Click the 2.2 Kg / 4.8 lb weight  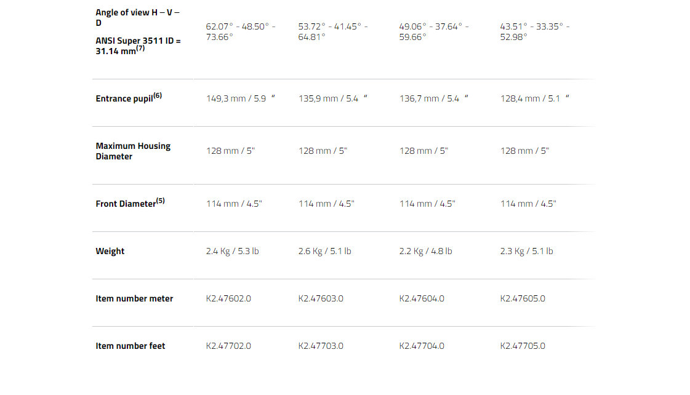point(425,251)
